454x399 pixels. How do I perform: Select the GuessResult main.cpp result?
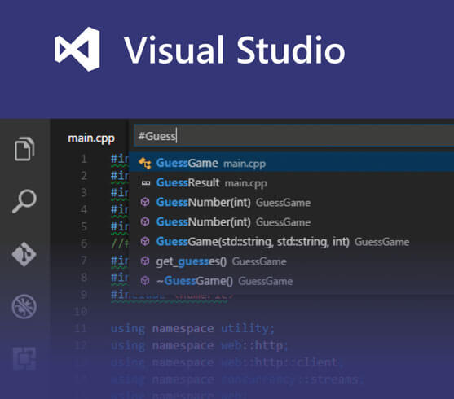[x=291, y=183]
